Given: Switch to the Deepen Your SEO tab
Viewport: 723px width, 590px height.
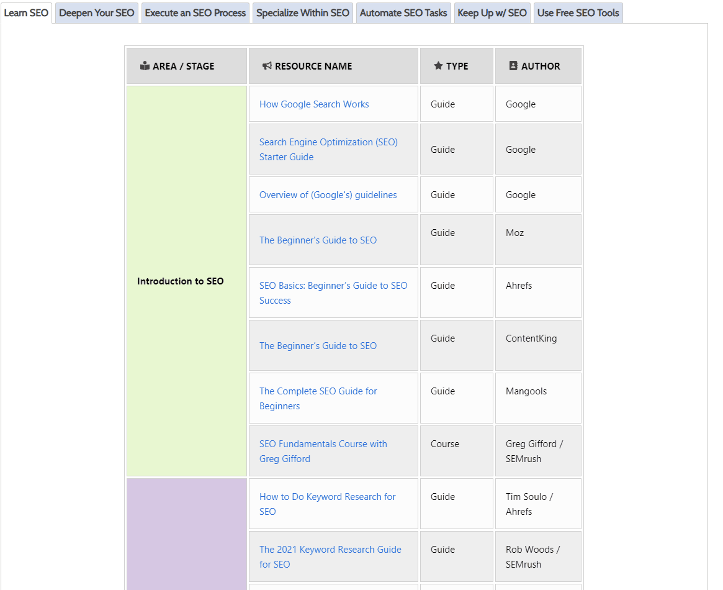Looking at the screenshot, I should pyautogui.click(x=97, y=13).
